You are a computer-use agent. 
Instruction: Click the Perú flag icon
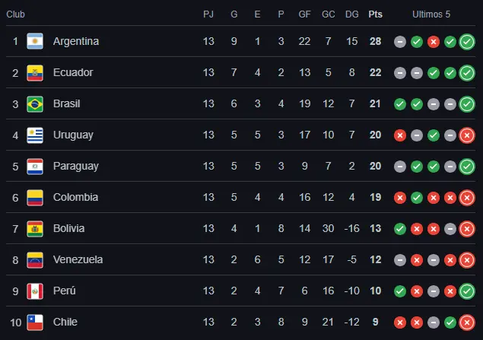coord(35,291)
